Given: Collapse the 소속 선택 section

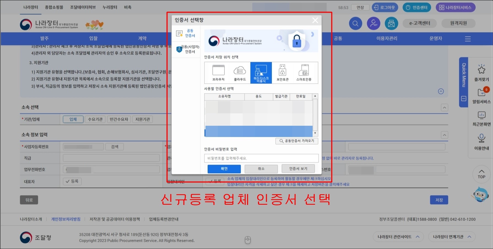Looking at the screenshot, I should [445, 108].
